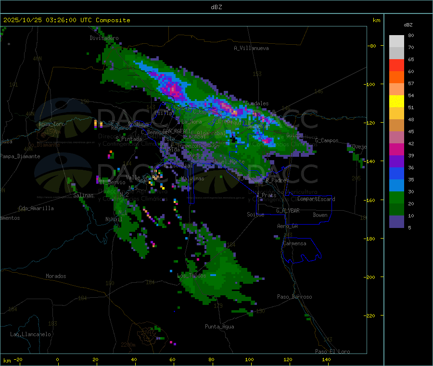Image resolution: width=433 pixels, height=366 pixels.
Task: Click the Pampa_Diamante label
Action: click(x=20, y=156)
